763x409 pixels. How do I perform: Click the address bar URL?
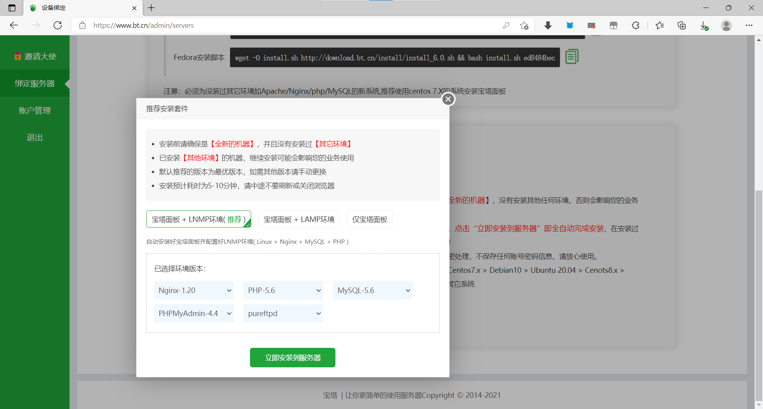click(x=143, y=25)
